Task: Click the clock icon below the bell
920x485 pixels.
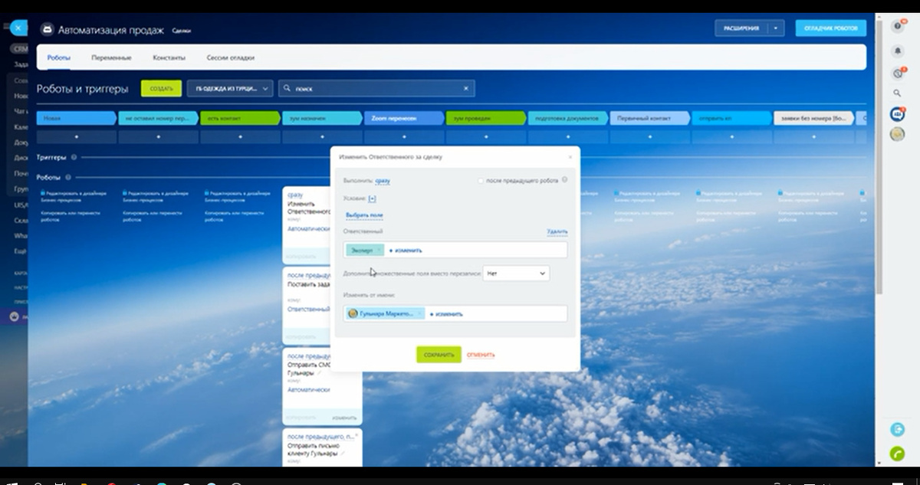Action: [x=897, y=73]
